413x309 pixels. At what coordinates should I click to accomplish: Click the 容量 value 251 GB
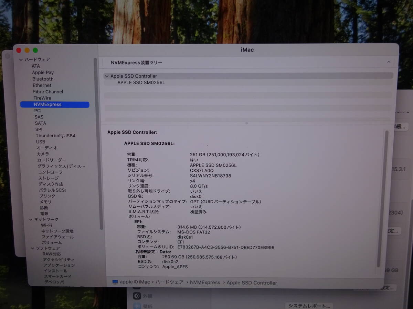tap(225, 155)
